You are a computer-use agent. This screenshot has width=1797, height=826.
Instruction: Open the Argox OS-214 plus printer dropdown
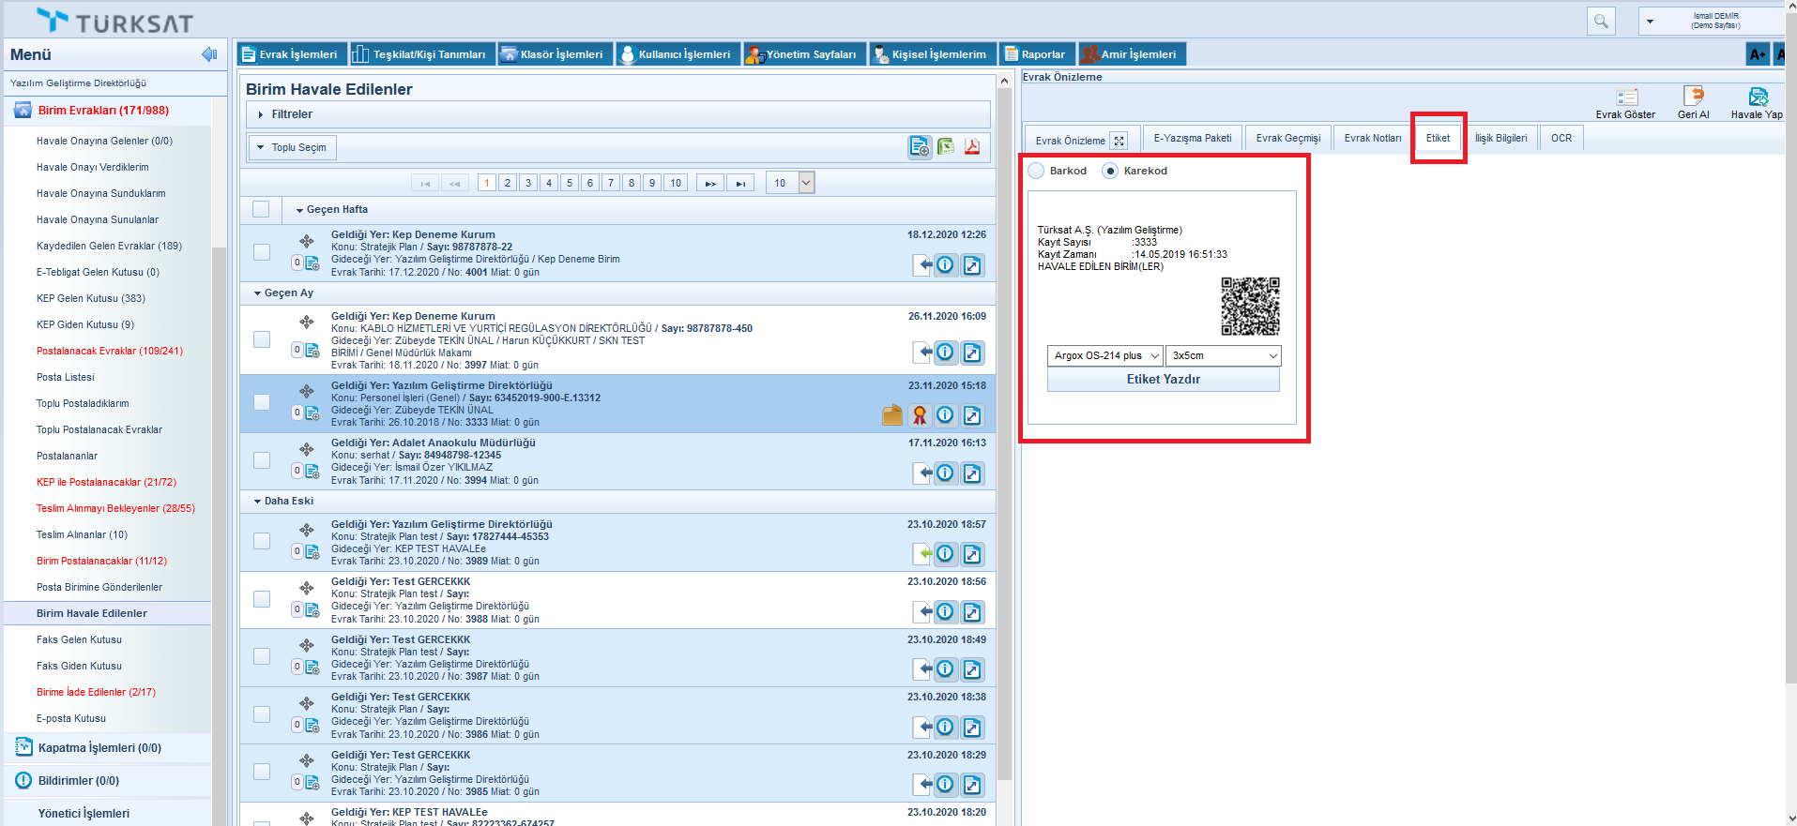click(1104, 355)
